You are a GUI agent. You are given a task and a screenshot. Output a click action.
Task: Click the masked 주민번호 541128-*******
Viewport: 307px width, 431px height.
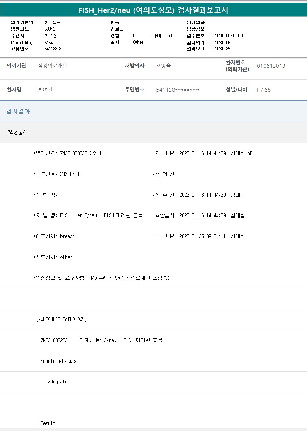(177, 90)
